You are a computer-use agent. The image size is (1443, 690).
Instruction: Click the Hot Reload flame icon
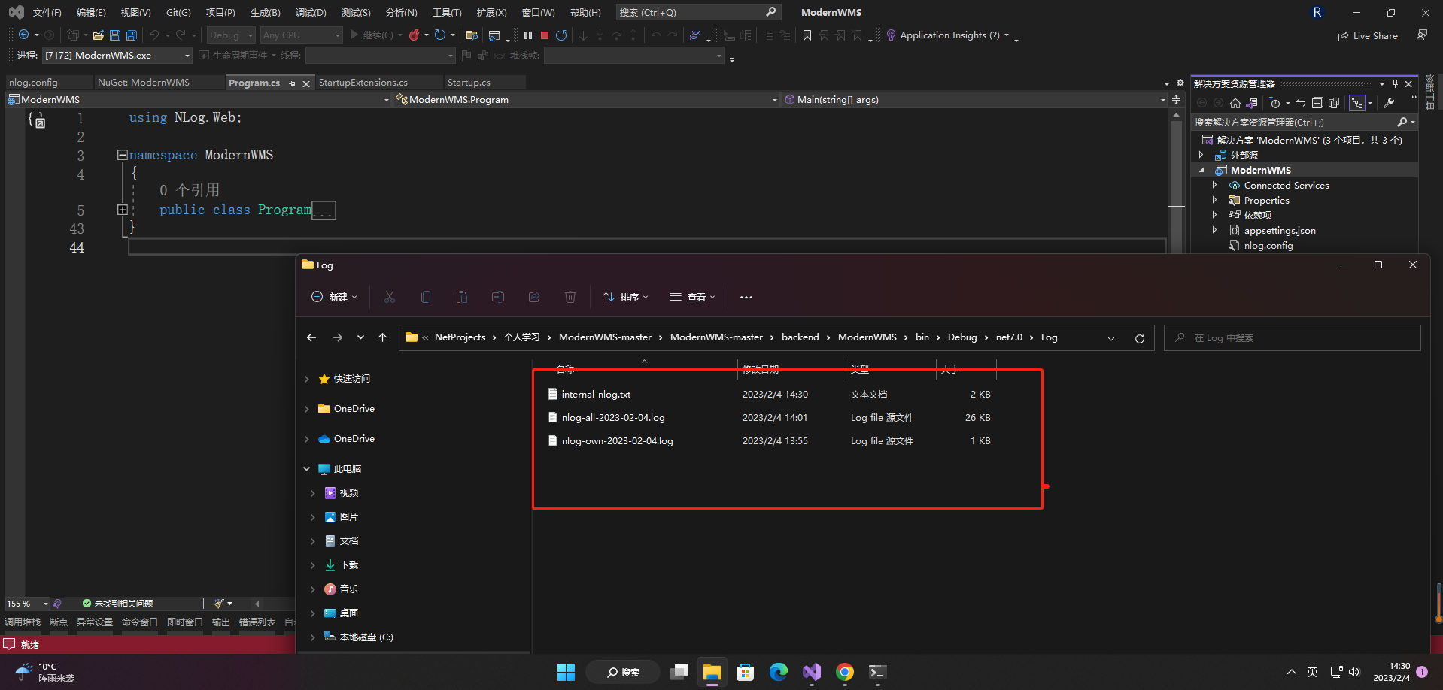pyautogui.click(x=414, y=35)
